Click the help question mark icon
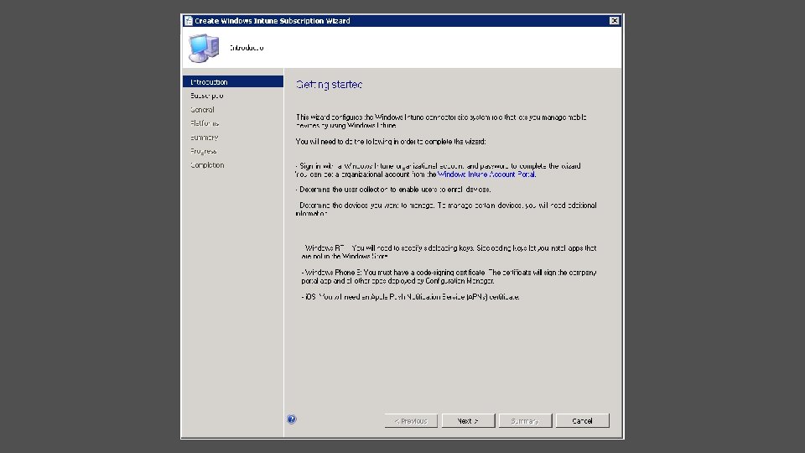Viewport: 805px width, 453px height. click(x=292, y=419)
